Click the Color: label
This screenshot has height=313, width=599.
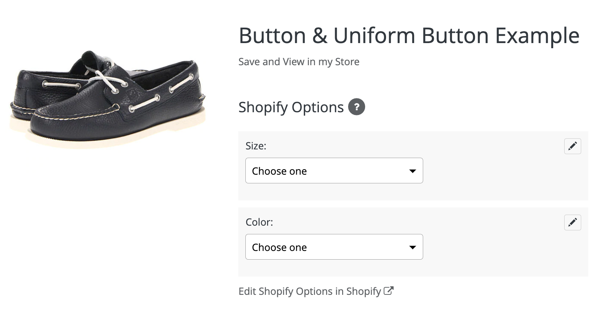click(x=259, y=222)
